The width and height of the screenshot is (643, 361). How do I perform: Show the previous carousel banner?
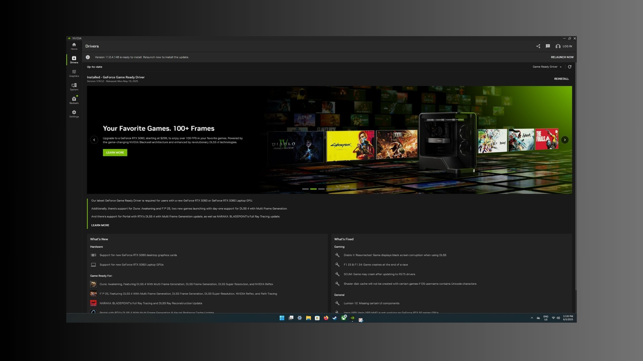point(94,140)
